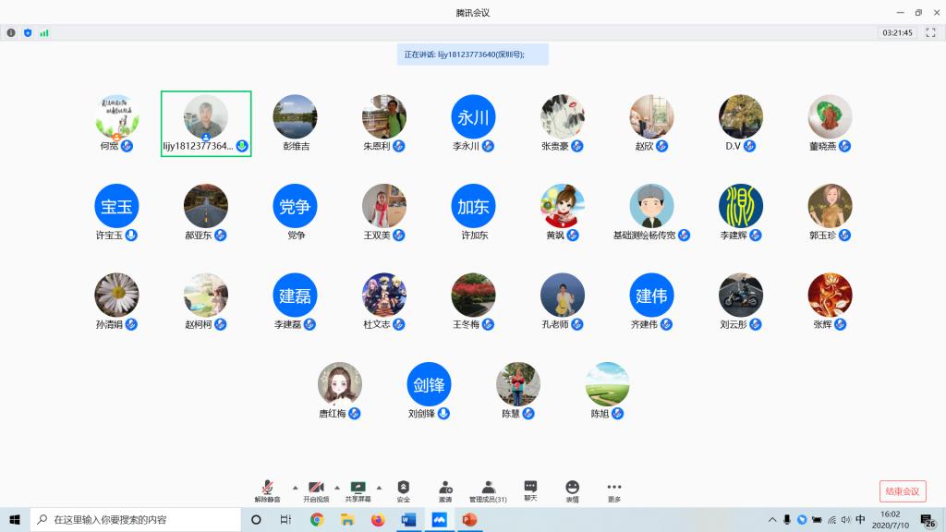Expand sharing options arrow beside 共享屏幕

click(379, 487)
